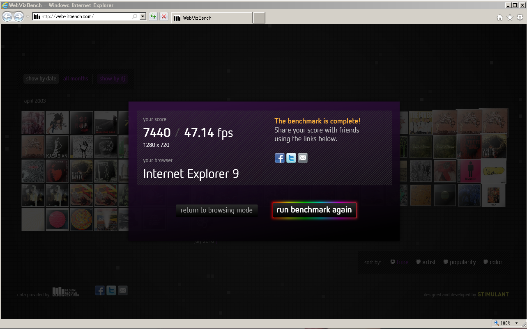
Task: Click the footer email envelope icon
Action: pyautogui.click(x=123, y=290)
